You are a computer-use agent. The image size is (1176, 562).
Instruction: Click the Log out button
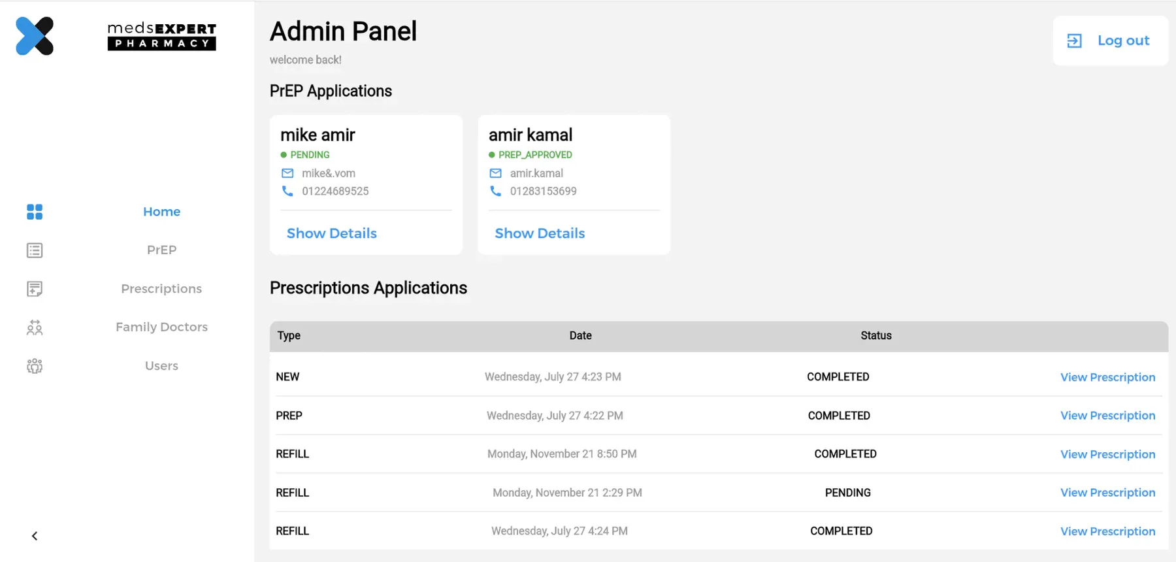[x=1110, y=41]
